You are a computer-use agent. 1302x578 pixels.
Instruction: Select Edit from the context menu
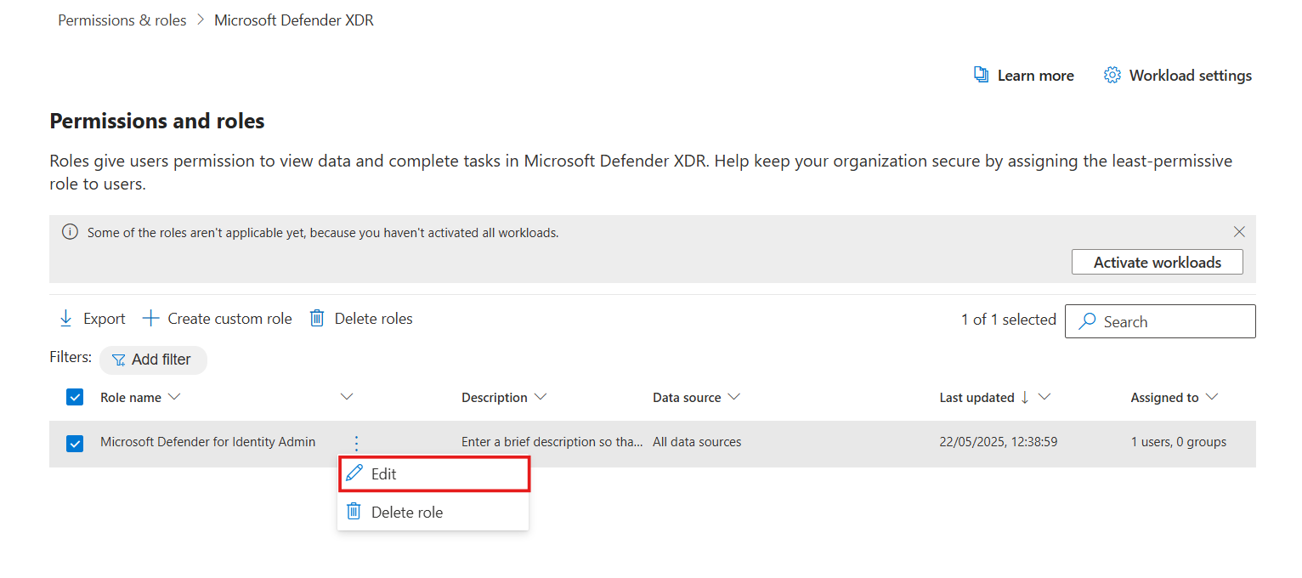384,473
